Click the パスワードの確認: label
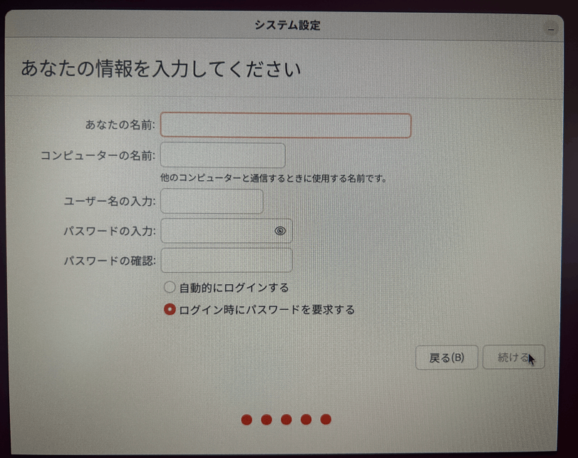 coord(110,261)
